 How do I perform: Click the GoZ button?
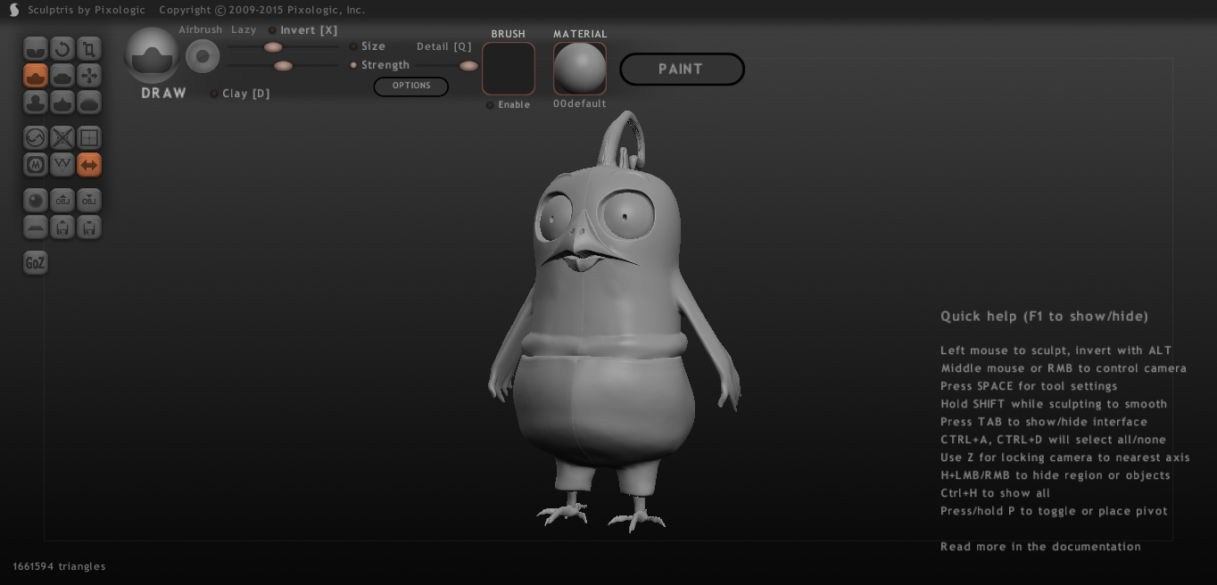click(x=35, y=263)
